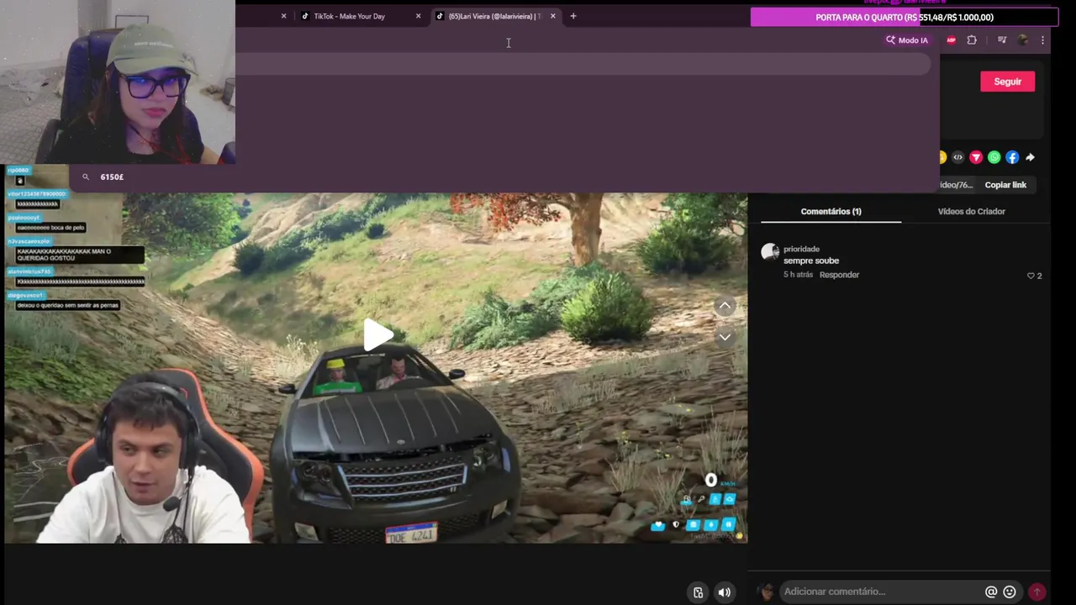
Task: Open a new tab with plus button
Action: click(573, 16)
